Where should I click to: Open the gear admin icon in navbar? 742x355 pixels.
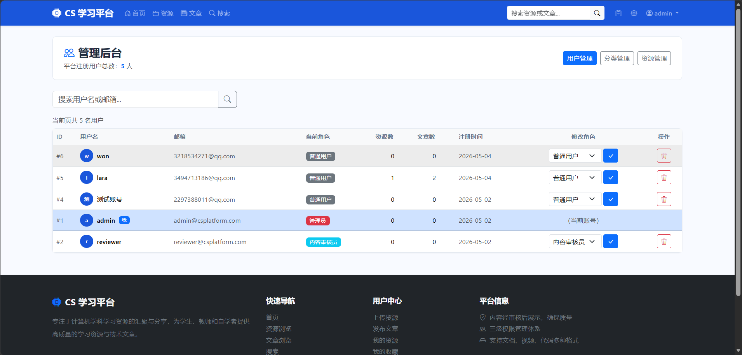(634, 13)
